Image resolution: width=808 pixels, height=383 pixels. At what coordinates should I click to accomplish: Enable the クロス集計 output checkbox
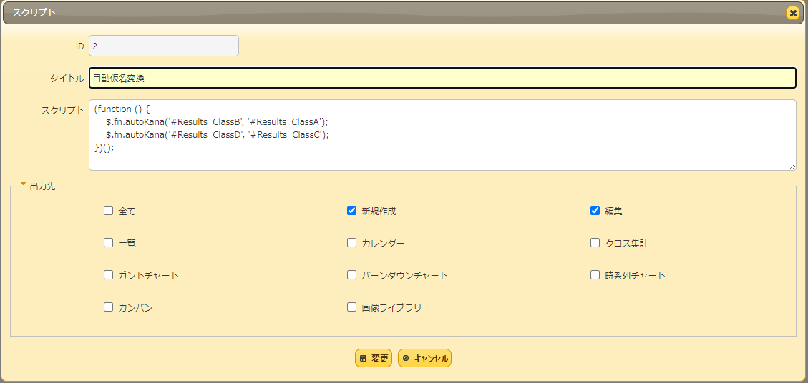(x=595, y=243)
